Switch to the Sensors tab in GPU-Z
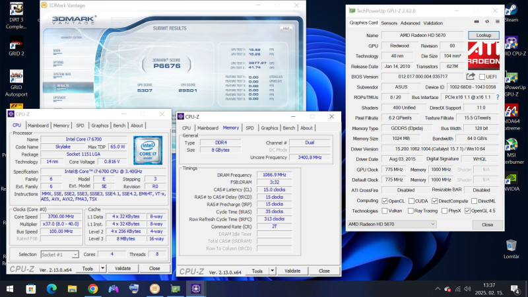528x297 pixels. [389, 23]
